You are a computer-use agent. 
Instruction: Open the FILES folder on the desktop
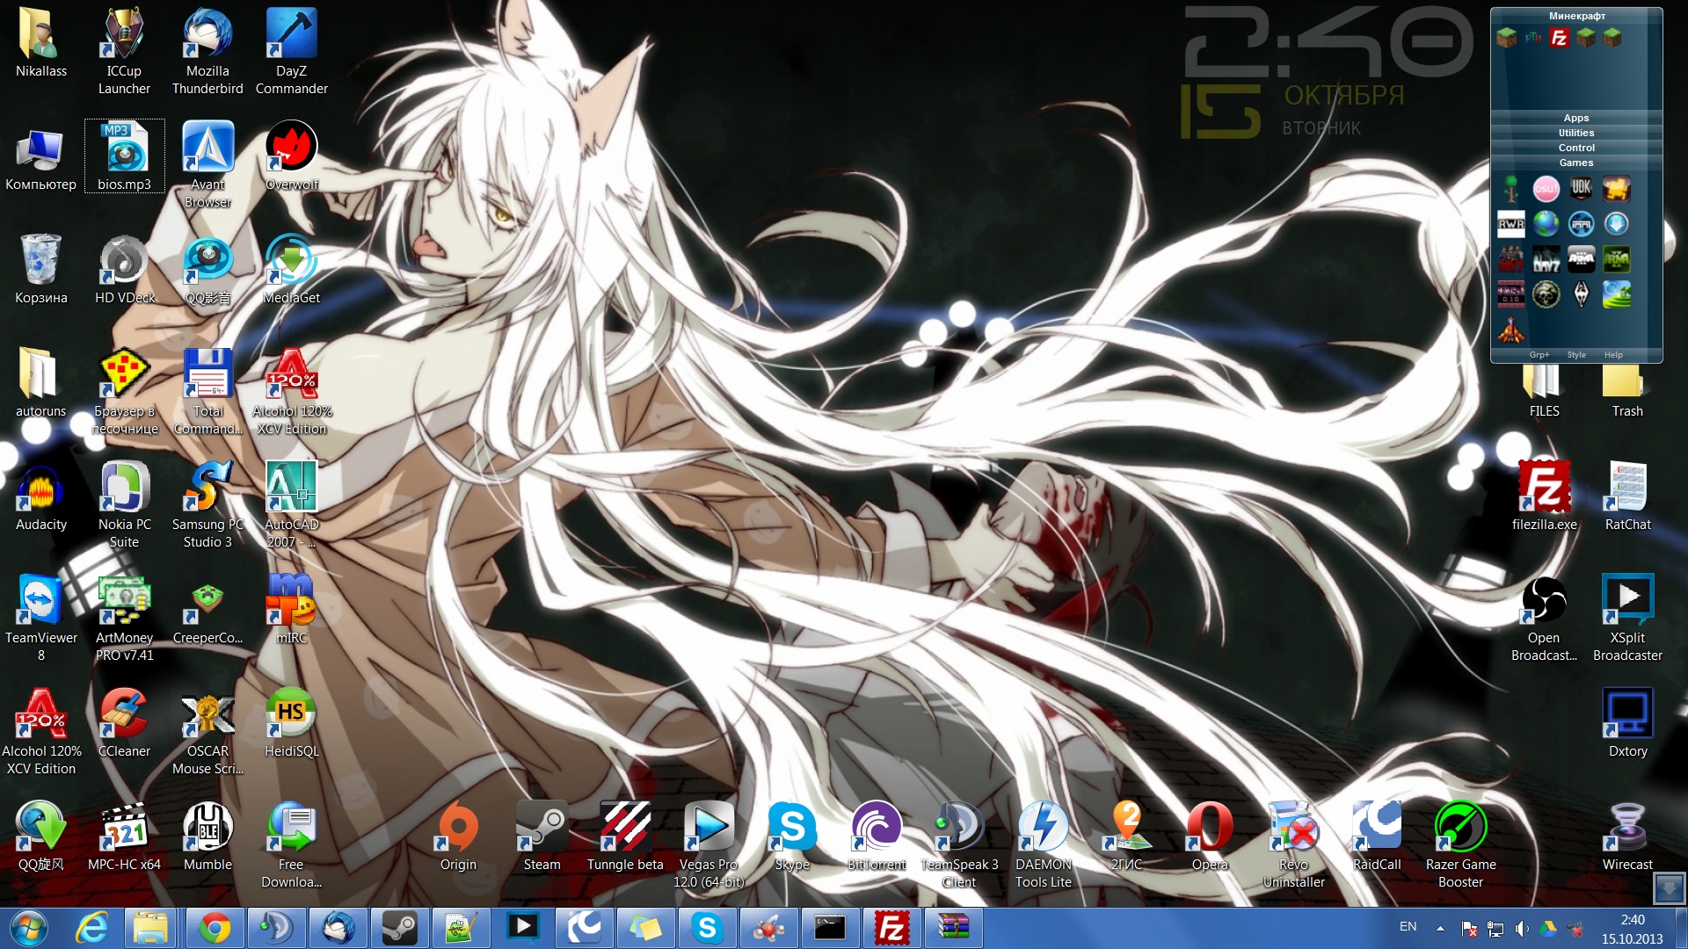click(1544, 391)
